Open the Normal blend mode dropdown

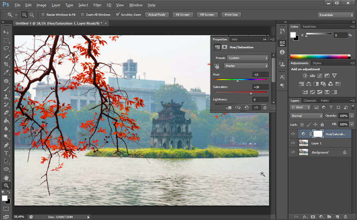pyautogui.click(x=306, y=116)
